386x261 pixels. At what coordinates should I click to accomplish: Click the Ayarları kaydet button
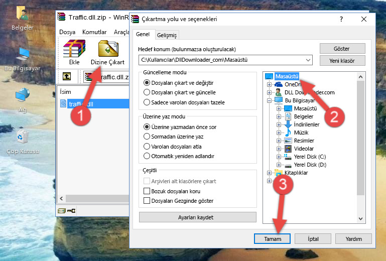[197, 217]
